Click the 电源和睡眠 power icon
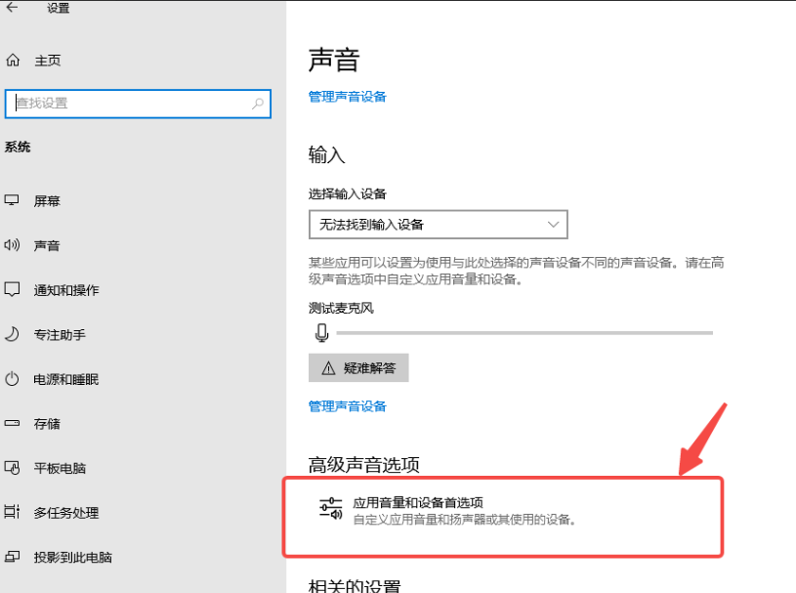Viewport: 796px width, 593px height. click(13, 379)
